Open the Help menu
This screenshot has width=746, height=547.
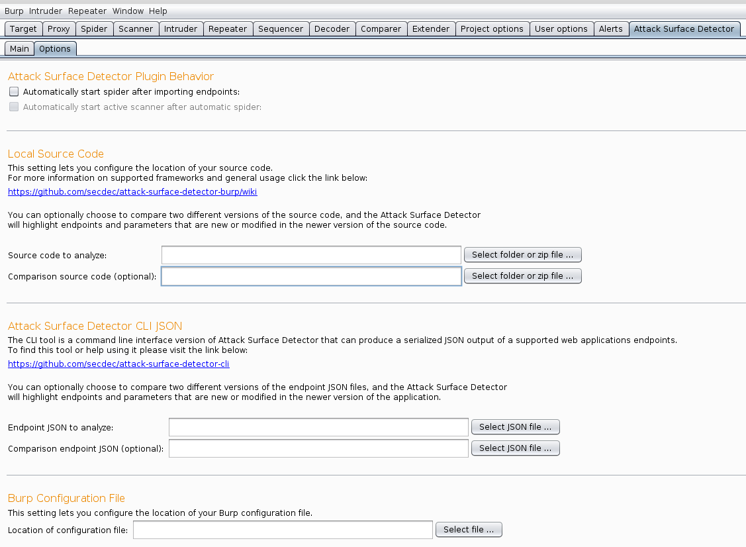point(158,11)
